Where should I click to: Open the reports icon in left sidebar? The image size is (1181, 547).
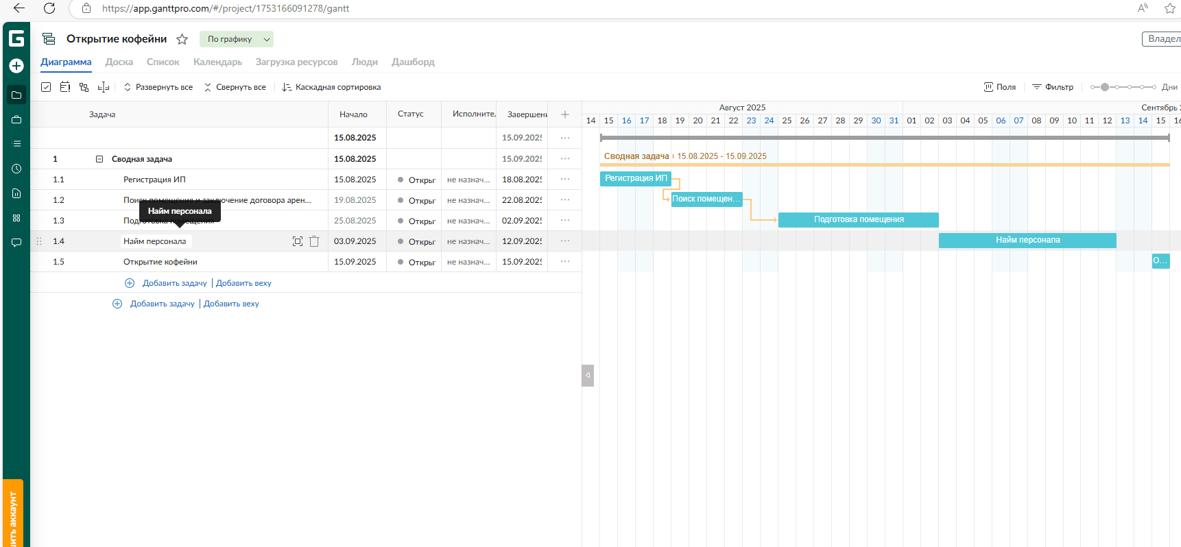tap(16, 193)
